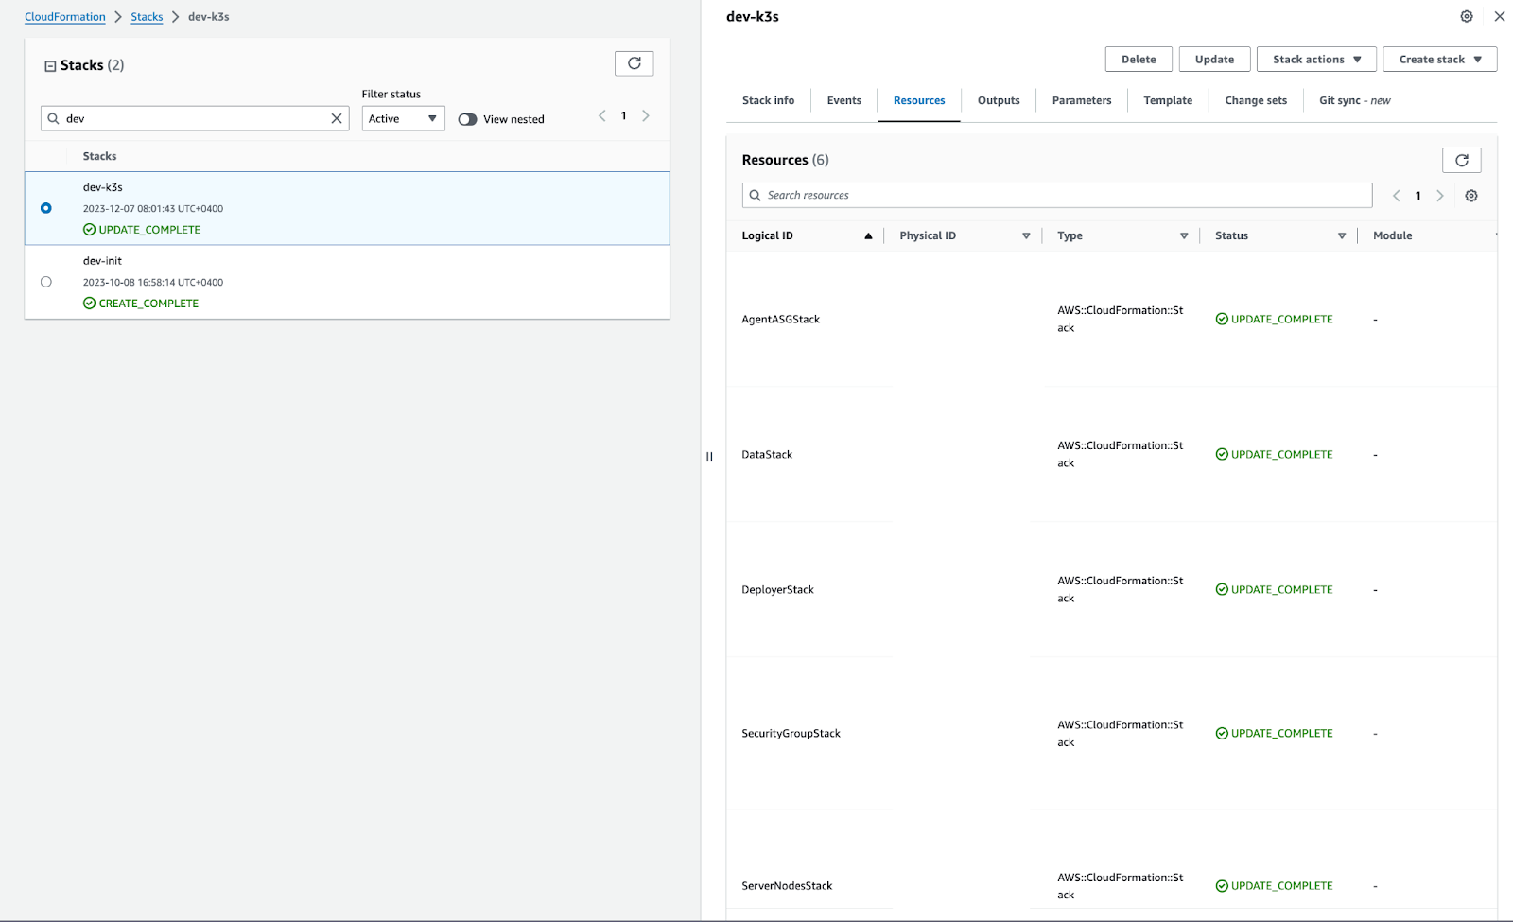This screenshot has height=922, width=1513.
Task: Open the Active filter status dropdown
Action: click(402, 118)
